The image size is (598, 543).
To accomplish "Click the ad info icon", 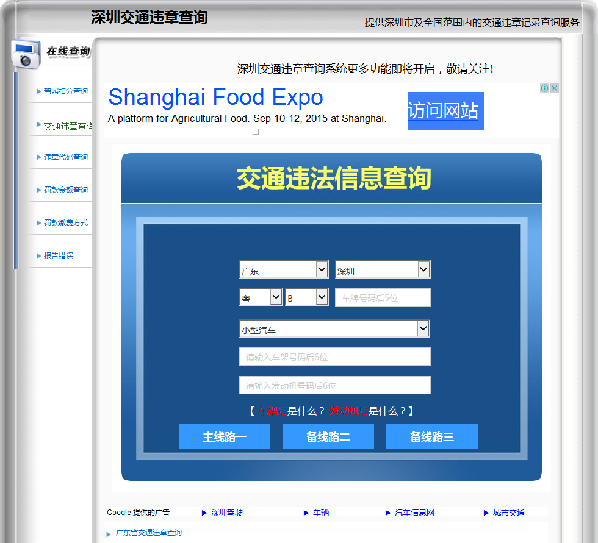I will (x=544, y=88).
